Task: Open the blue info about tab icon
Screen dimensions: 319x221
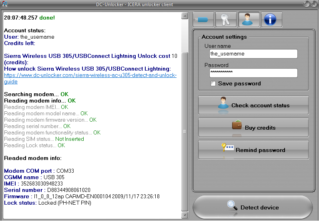Action: coord(271,20)
